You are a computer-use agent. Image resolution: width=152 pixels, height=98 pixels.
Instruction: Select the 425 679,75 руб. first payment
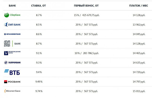tap(91, 15)
